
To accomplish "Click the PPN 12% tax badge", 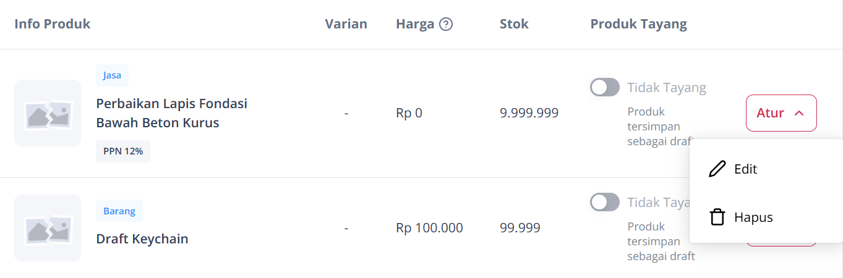I will point(122,151).
